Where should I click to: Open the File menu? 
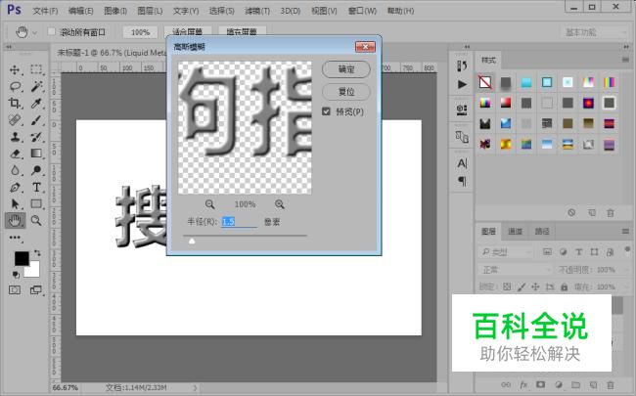45,11
